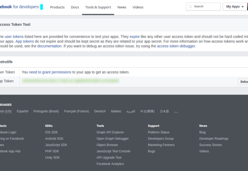Open JavaScript SDK footer link

click(x=56, y=145)
